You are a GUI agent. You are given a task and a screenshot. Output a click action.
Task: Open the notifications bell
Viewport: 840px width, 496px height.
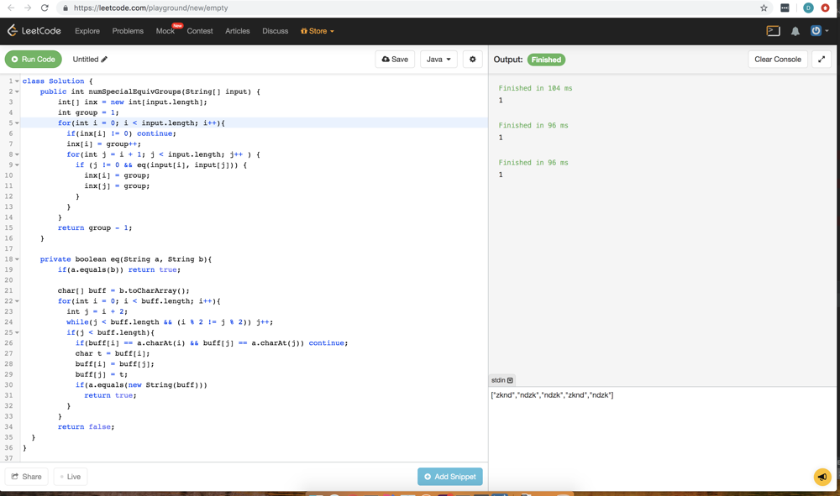click(x=795, y=31)
